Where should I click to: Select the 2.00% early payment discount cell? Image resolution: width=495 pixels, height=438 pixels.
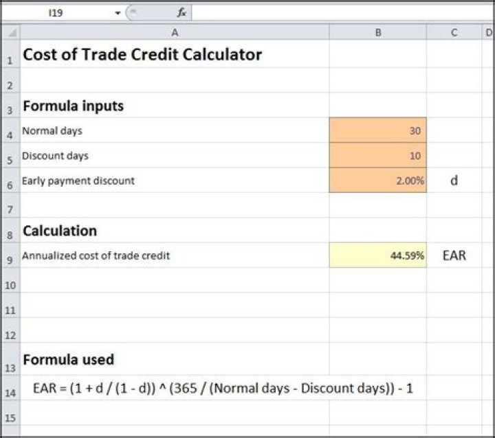point(377,181)
